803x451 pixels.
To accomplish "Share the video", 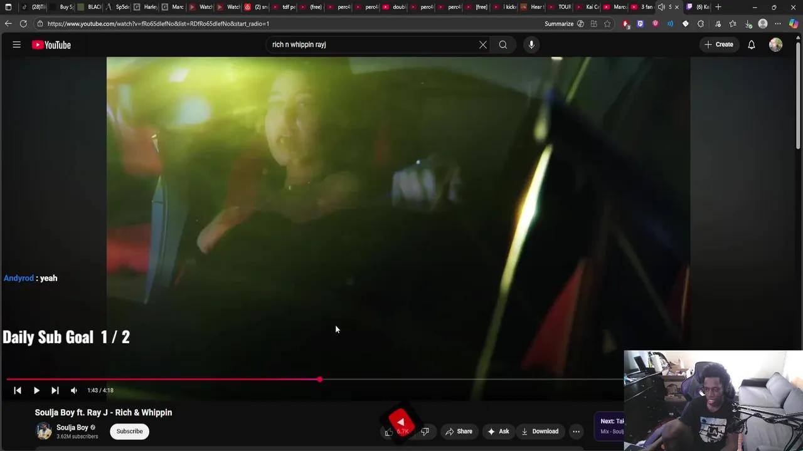I will [x=459, y=431].
